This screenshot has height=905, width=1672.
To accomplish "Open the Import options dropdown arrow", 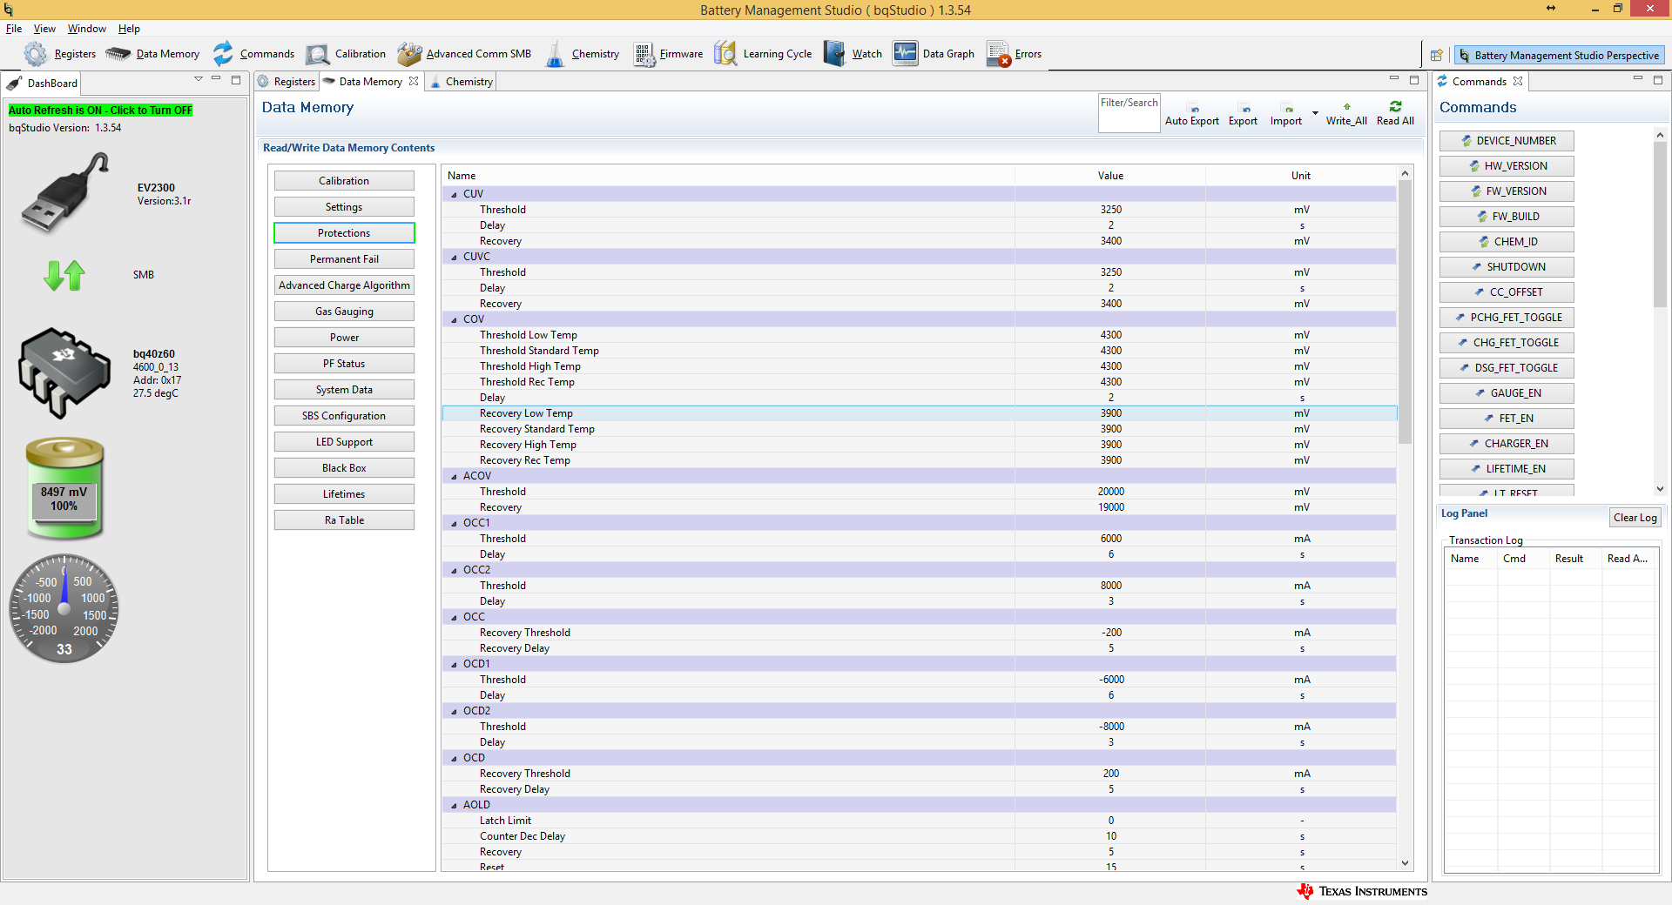I will click(1315, 113).
